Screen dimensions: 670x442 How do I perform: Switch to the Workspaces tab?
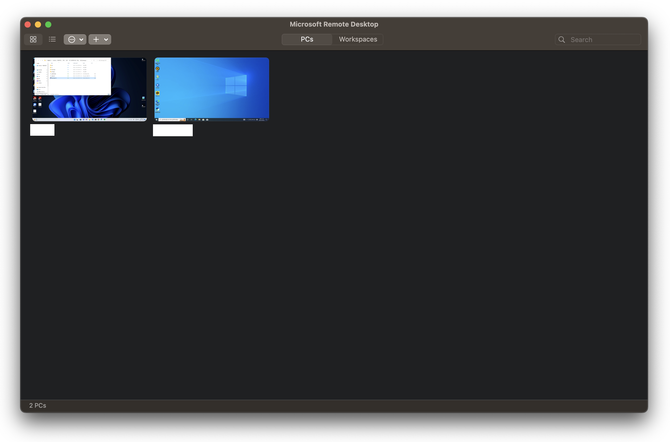[x=358, y=39]
